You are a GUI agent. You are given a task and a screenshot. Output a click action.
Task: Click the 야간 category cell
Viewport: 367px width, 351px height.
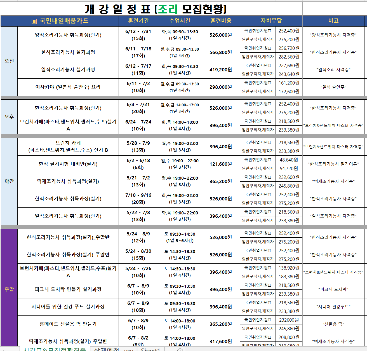pos(9,181)
